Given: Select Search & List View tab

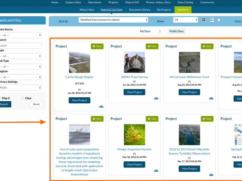Looking at the screenshot, I should click(x=112, y=10).
